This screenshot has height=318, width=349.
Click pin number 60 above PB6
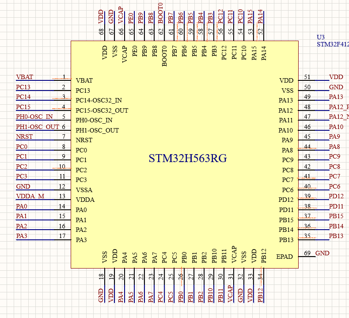coord(181,31)
